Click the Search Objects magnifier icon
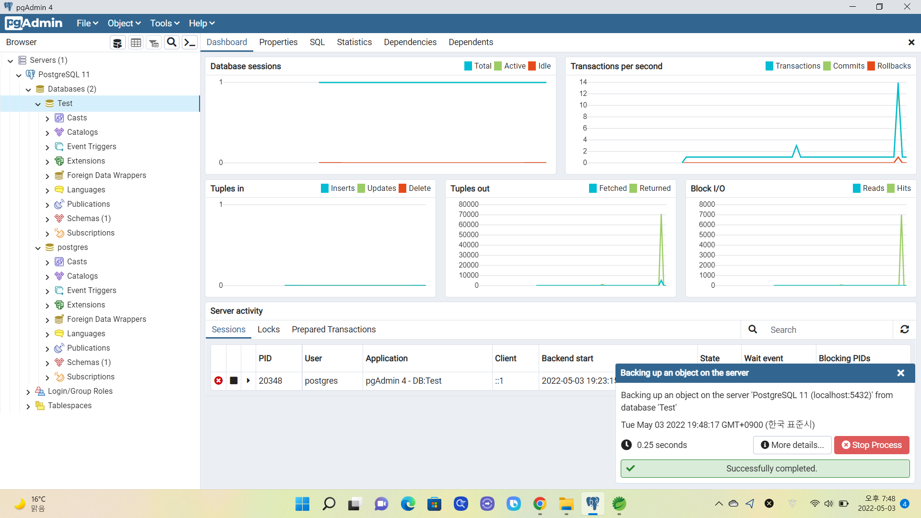 point(171,42)
